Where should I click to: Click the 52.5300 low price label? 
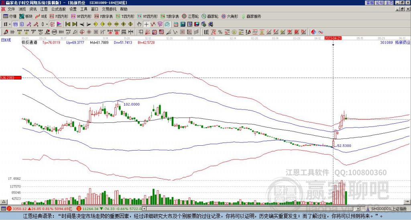coord(344,146)
